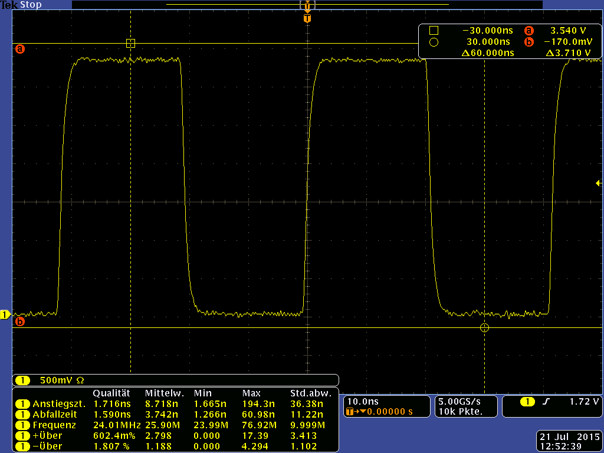Image resolution: width=604 pixels, height=453 pixels.
Task: Select the orange trigger position T marker
Action: click(x=307, y=18)
